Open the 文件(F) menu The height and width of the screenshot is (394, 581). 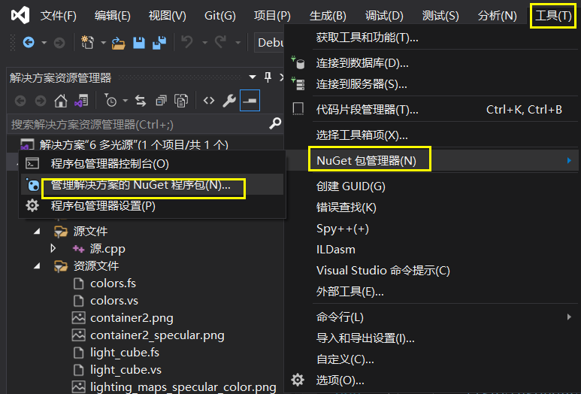click(x=58, y=16)
